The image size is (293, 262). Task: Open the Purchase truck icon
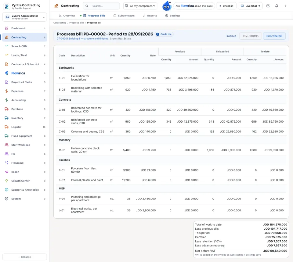click(6, 109)
